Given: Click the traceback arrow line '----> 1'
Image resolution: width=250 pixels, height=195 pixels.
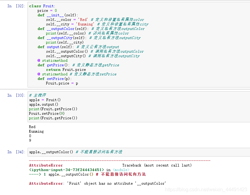Looking at the screenshot, I should [87, 174].
